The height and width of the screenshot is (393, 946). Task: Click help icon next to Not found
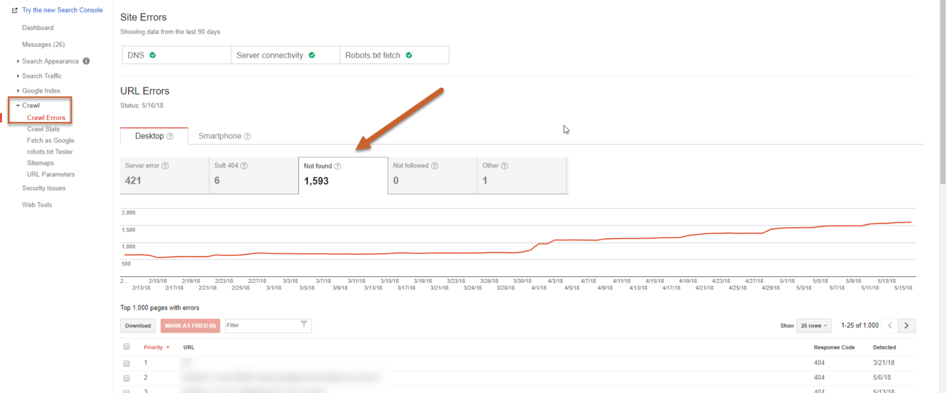338,167
